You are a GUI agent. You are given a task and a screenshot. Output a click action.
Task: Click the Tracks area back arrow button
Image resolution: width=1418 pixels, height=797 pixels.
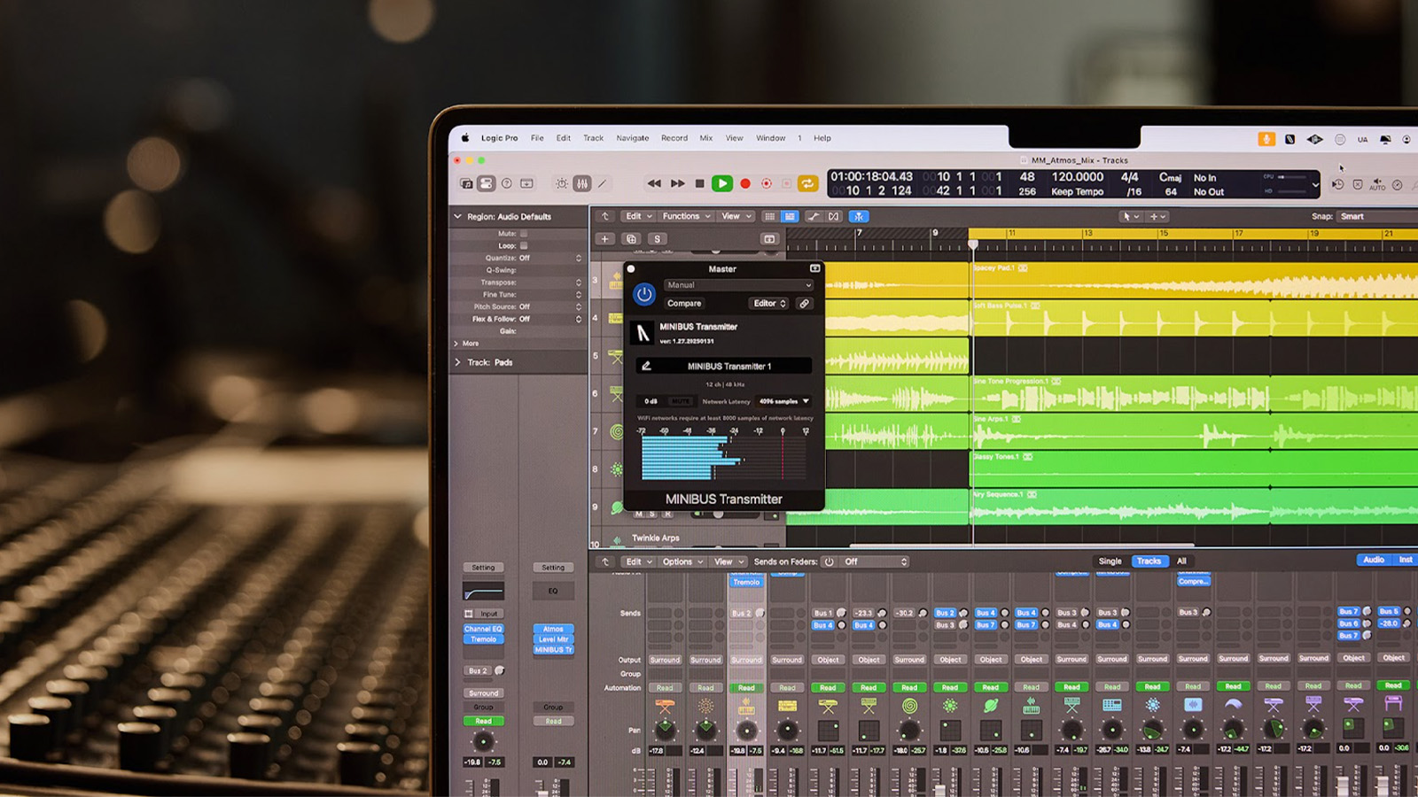pos(605,216)
